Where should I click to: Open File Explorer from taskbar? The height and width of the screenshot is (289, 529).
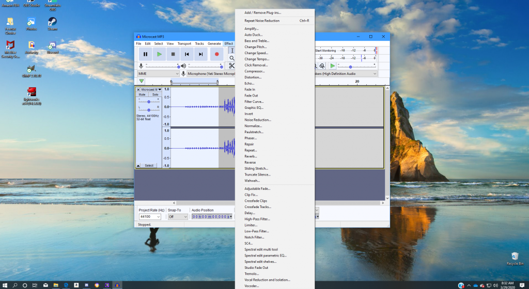[56, 285]
